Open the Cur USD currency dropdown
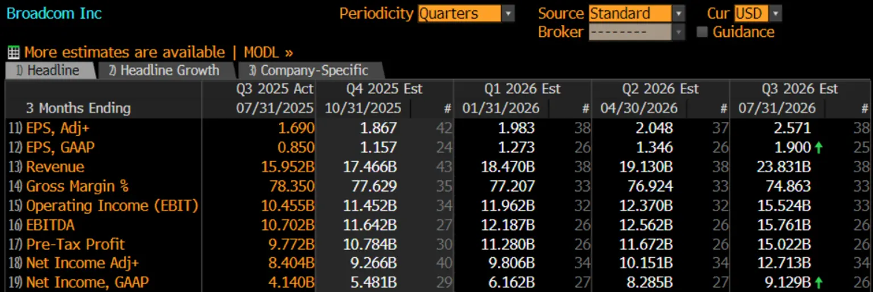The image size is (873, 292). click(x=758, y=13)
